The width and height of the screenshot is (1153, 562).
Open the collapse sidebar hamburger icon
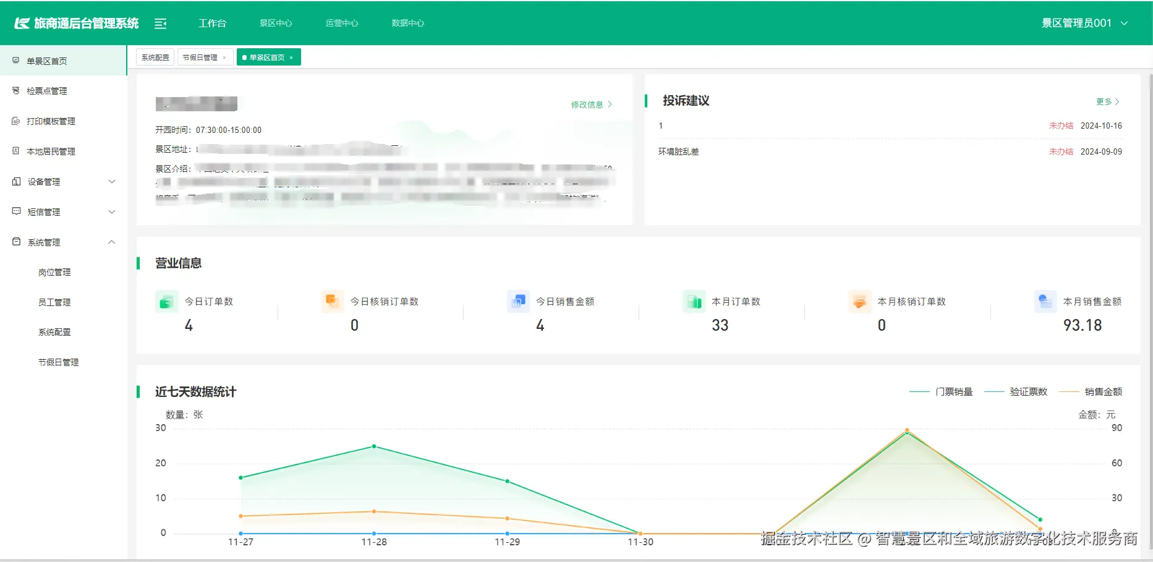tap(161, 23)
